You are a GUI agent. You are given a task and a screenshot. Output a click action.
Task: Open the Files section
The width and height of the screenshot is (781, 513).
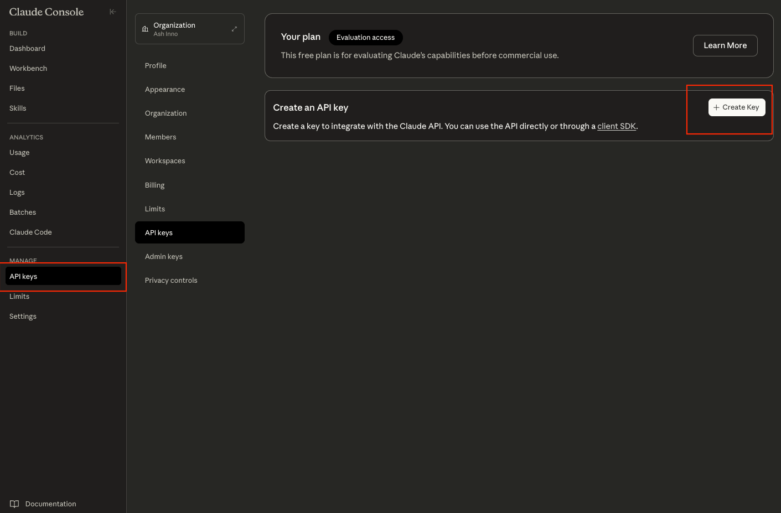click(x=17, y=89)
